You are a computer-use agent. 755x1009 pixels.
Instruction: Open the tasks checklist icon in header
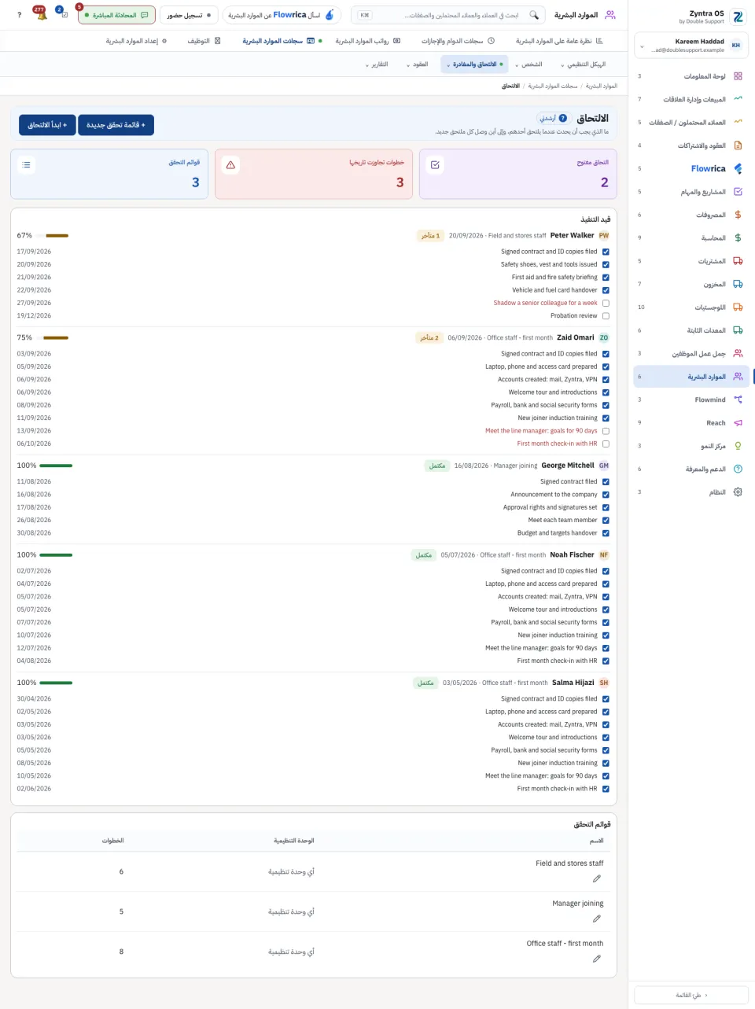(63, 15)
